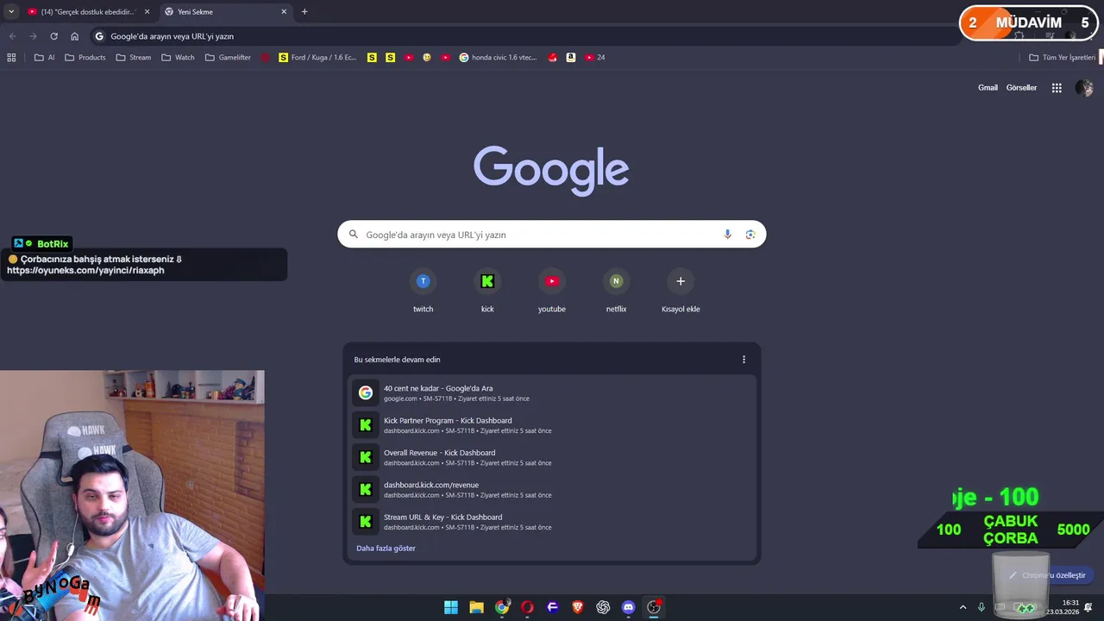Open ChatGPT app from taskbar
Screen dimensions: 1104x621
click(x=603, y=607)
